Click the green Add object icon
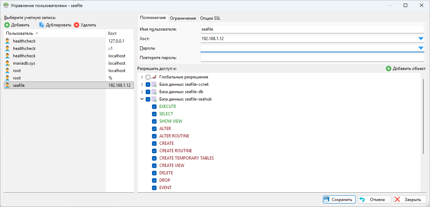This screenshot has height=207, width=430. pyautogui.click(x=388, y=69)
